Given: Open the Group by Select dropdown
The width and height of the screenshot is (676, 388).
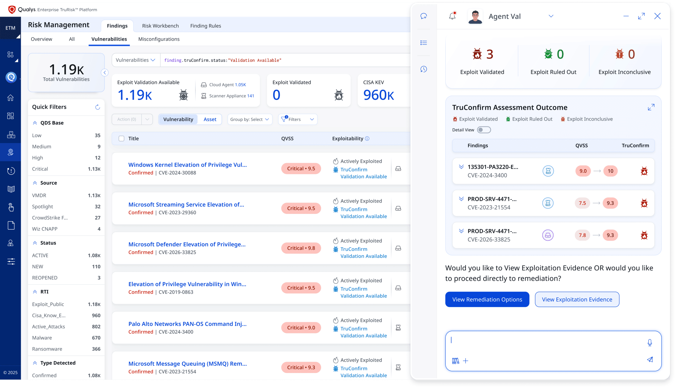Looking at the screenshot, I should (x=250, y=119).
